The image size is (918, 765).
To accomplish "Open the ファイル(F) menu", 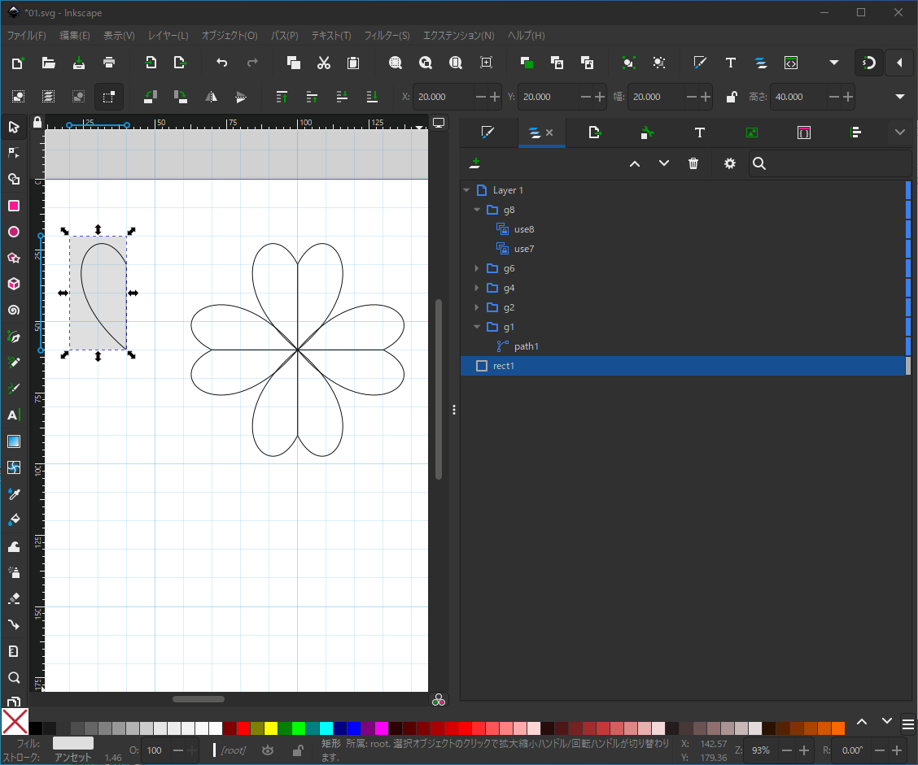I will pyautogui.click(x=26, y=35).
